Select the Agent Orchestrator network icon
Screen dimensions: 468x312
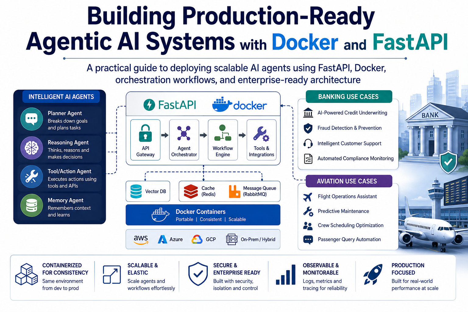click(184, 133)
